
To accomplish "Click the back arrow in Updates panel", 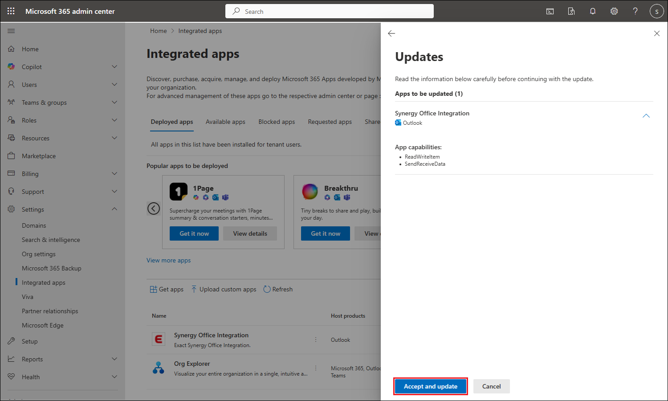I will (x=391, y=33).
